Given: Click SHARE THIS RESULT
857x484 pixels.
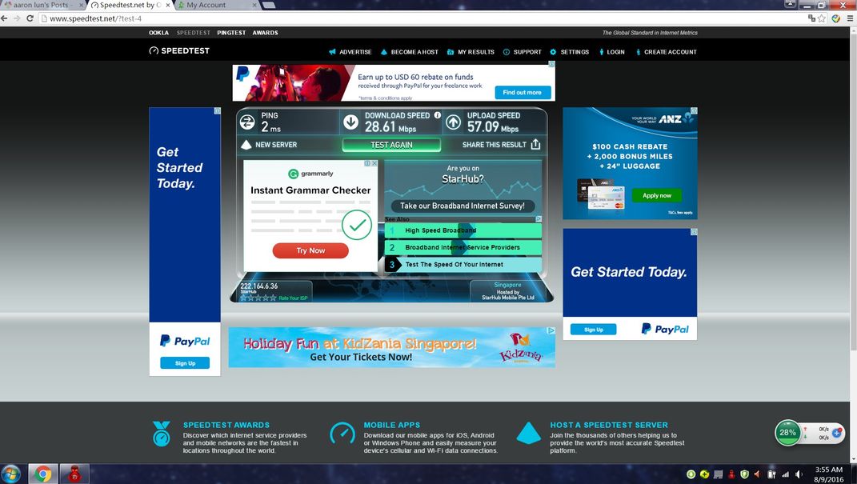Looking at the screenshot, I should click(494, 145).
